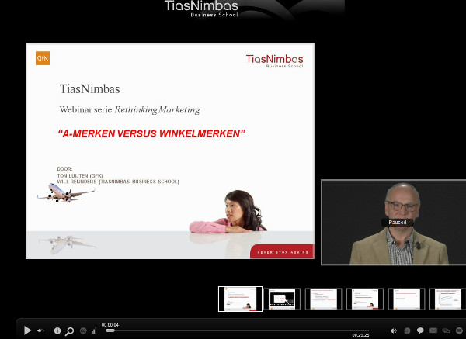
Task: Click the TiasNimbas Business School header logo
Action: coord(201,9)
